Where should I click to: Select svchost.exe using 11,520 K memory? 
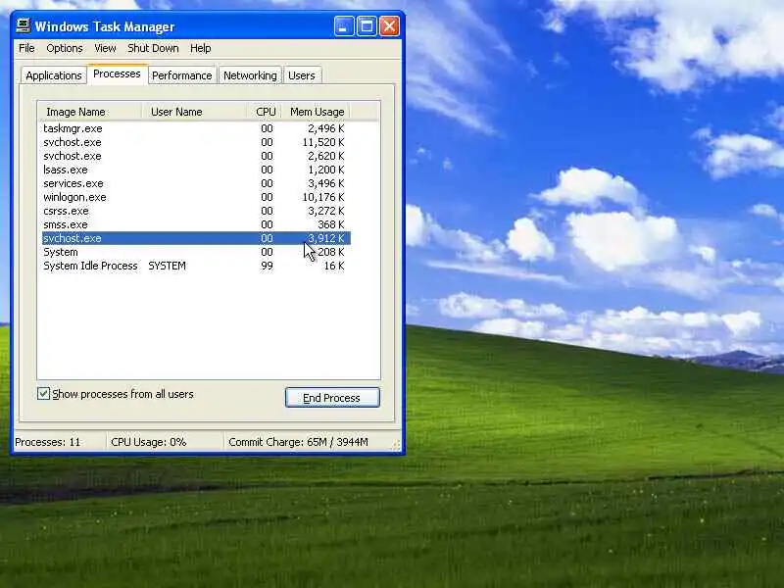click(x=196, y=142)
